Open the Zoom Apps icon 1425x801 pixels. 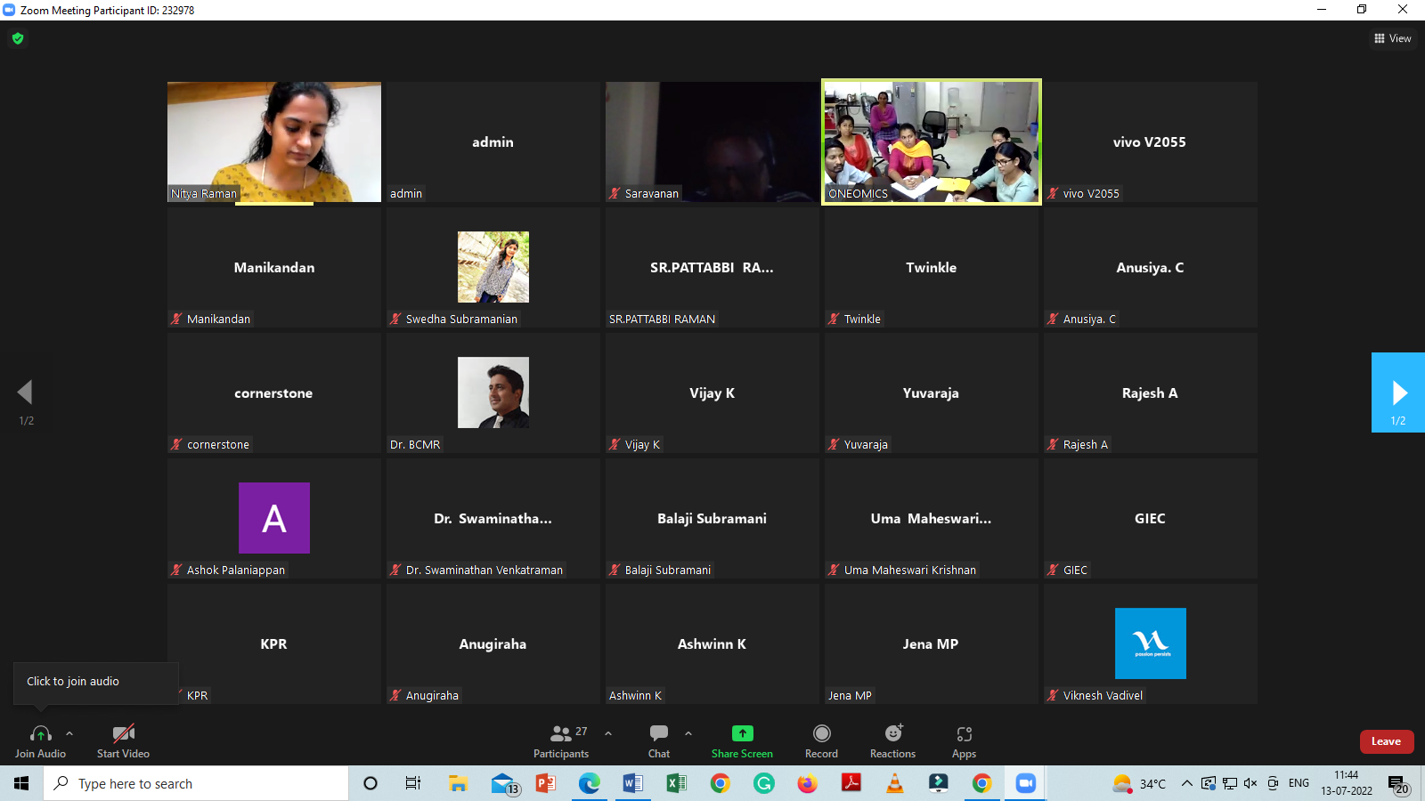pos(964,734)
